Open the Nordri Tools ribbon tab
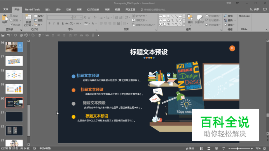 tap(32, 10)
